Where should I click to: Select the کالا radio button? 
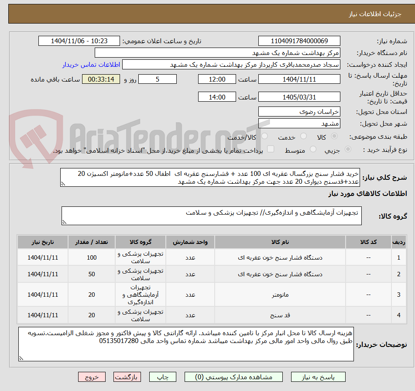[334, 136]
